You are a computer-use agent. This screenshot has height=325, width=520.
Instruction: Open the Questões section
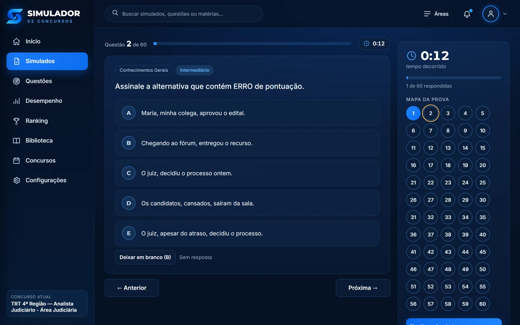point(47,81)
